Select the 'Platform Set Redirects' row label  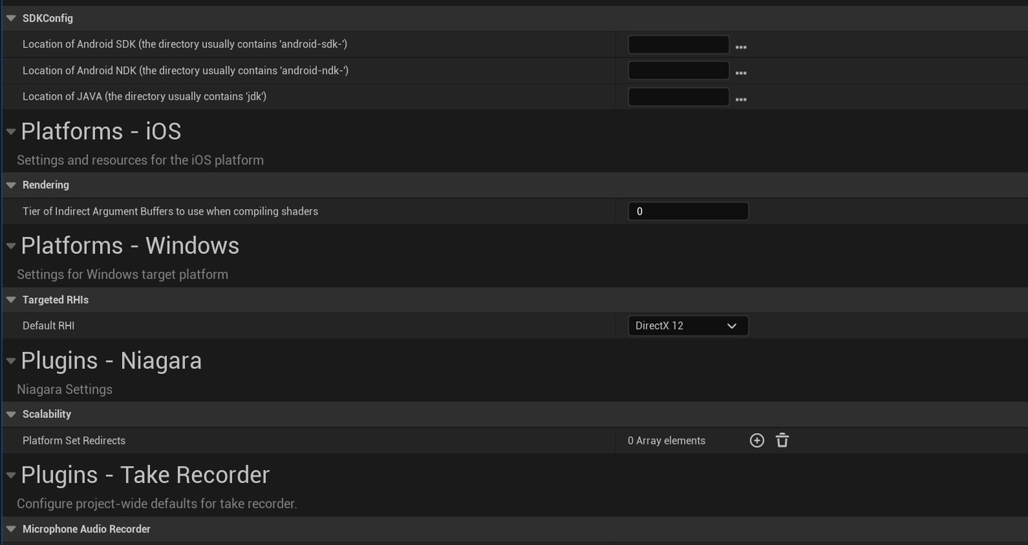[74, 440]
